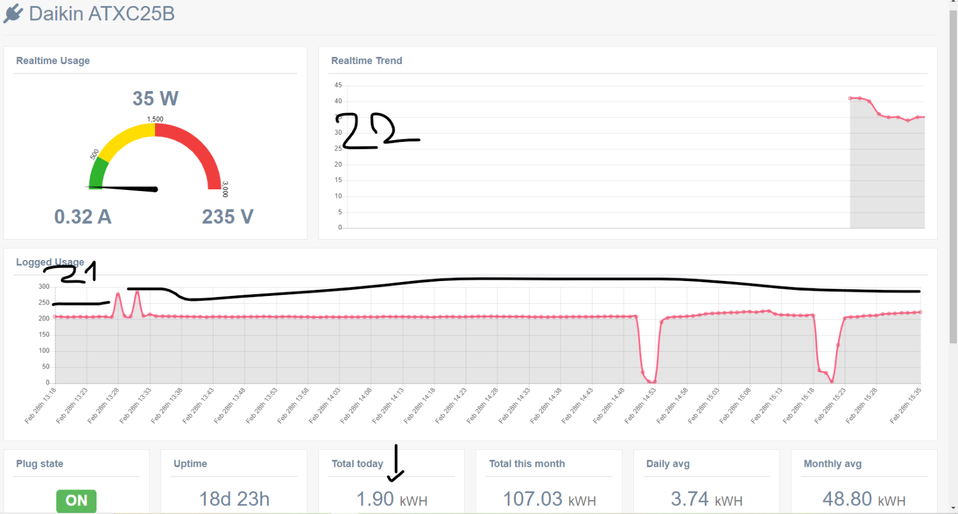Click the gauge needle in Realtime Usage
This screenshot has height=514, width=958.
[x=123, y=189]
